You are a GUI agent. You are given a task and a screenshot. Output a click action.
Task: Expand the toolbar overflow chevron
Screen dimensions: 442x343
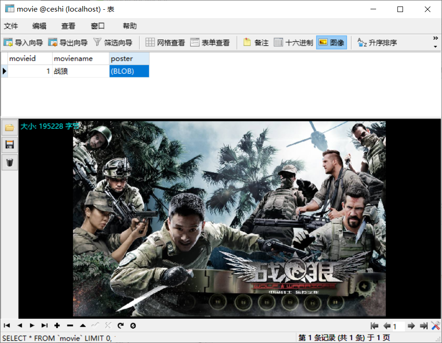click(x=435, y=38)
